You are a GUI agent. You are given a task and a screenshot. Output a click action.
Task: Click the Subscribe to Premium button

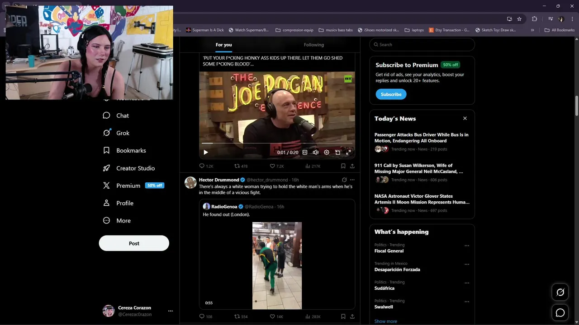point(391,94)
